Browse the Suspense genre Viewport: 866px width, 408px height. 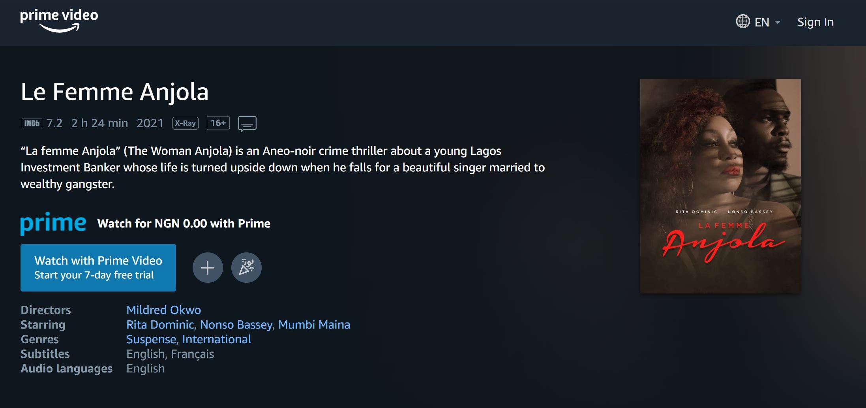coord(151,339)
